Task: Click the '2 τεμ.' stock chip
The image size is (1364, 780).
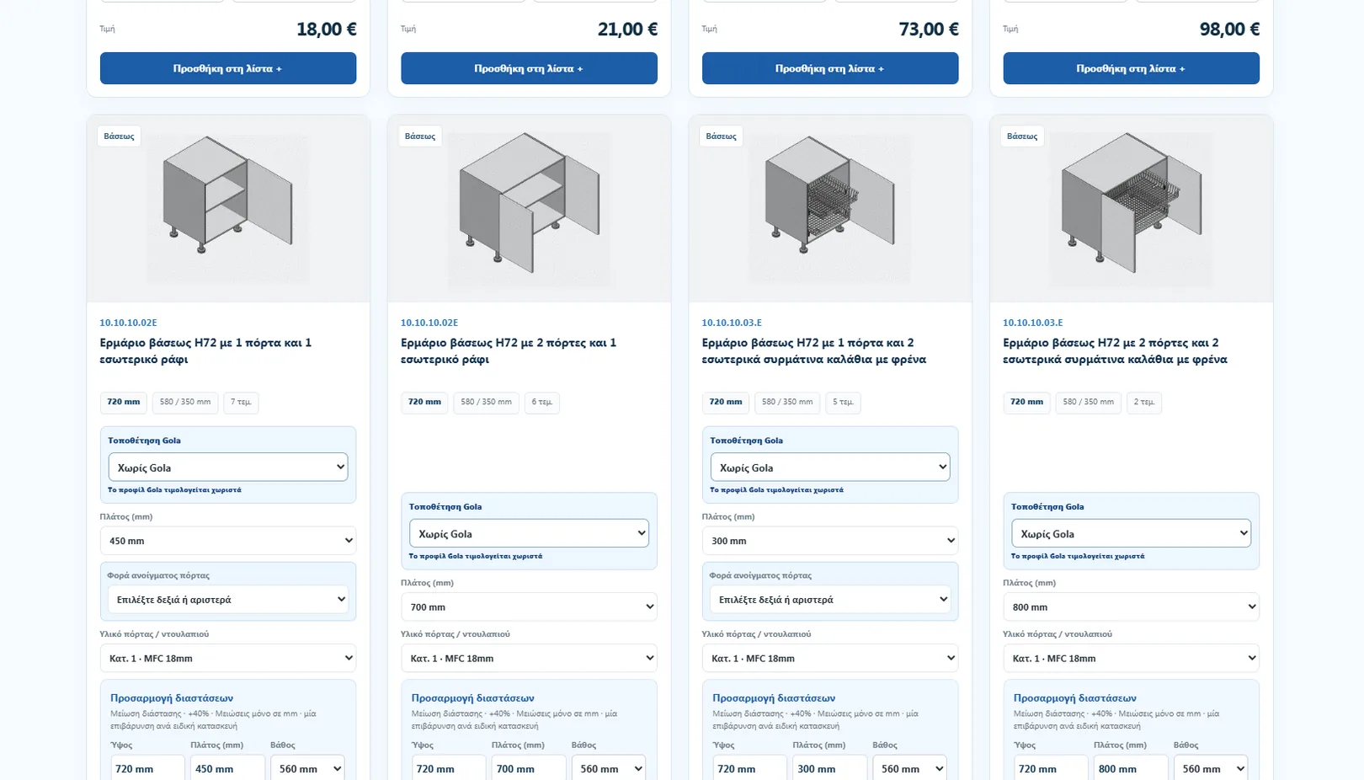Action: point(1144,402)
